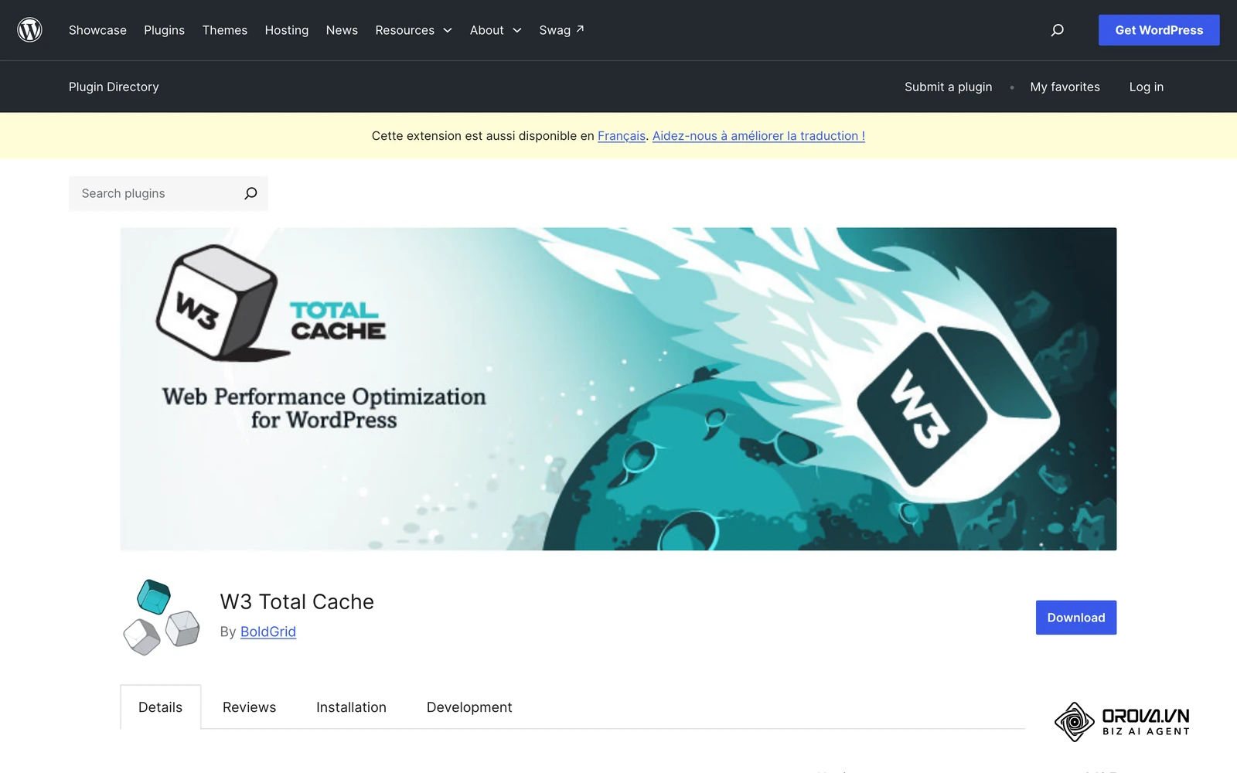Click the Get WordPress button
Screen dimensions: 1237x773
[1159, 30]
